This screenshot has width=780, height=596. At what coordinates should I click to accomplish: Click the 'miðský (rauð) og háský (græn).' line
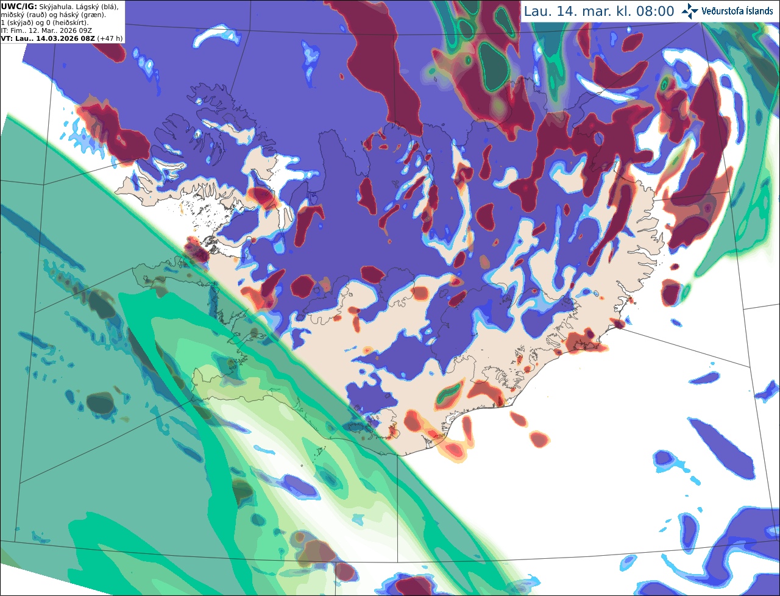(54, 15)
